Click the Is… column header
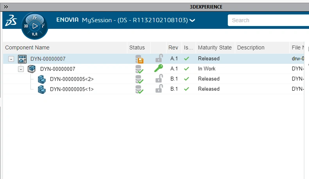309x179 pixels. [x=188, y=47]
